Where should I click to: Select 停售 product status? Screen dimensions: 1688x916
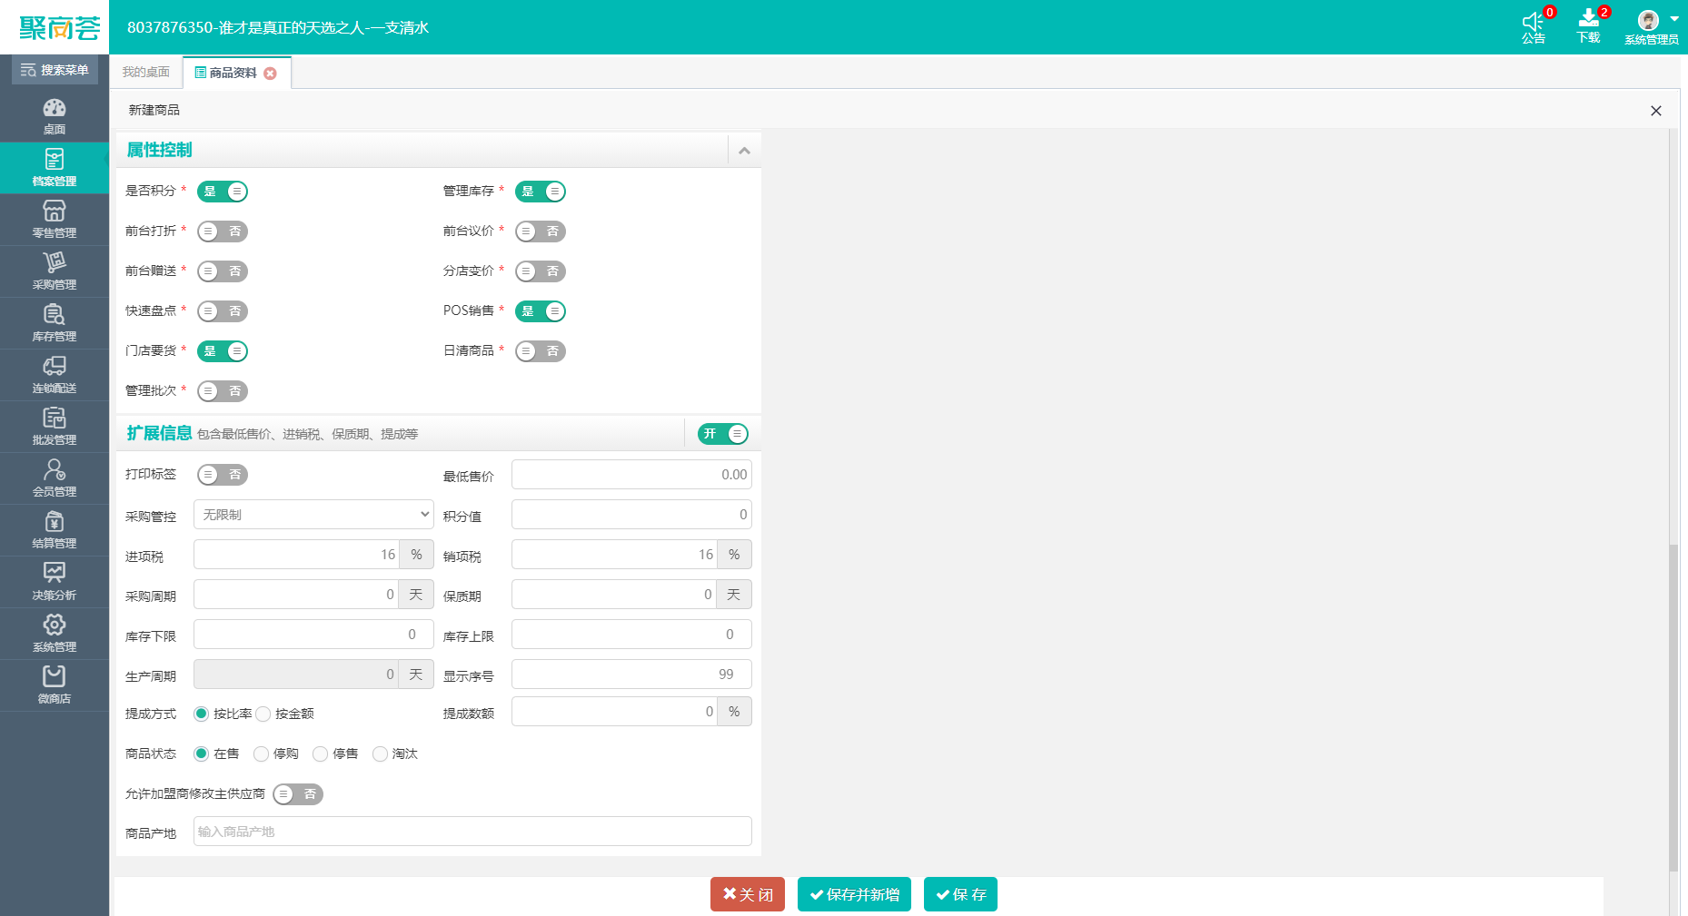(320, 753)
